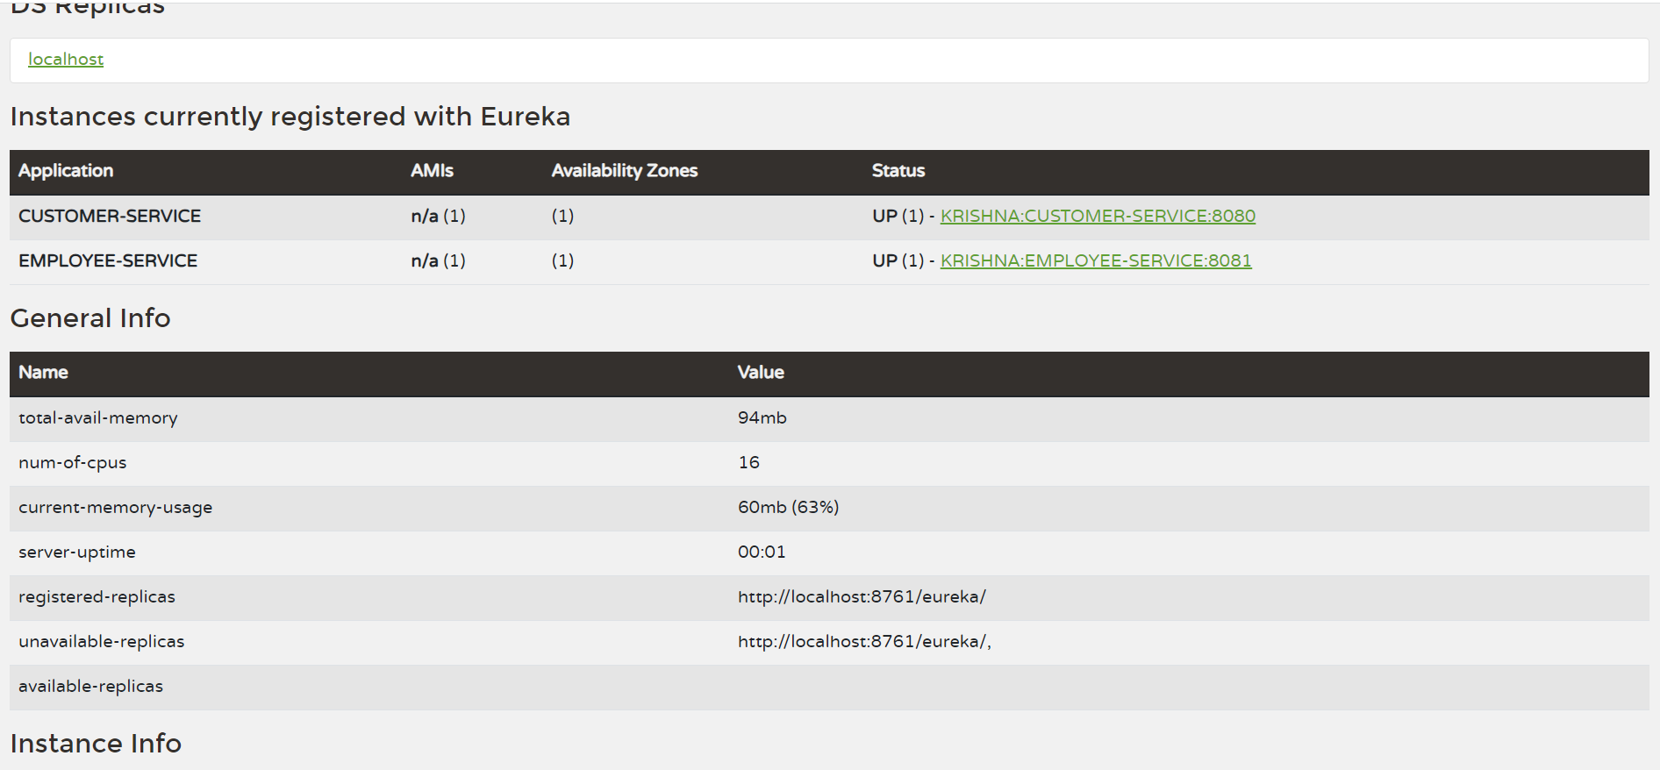Select the CUSTOMER-SERVICE application name
This screenshot has width=1660, height=770.
pyautogui.click(x=110, y=216)
